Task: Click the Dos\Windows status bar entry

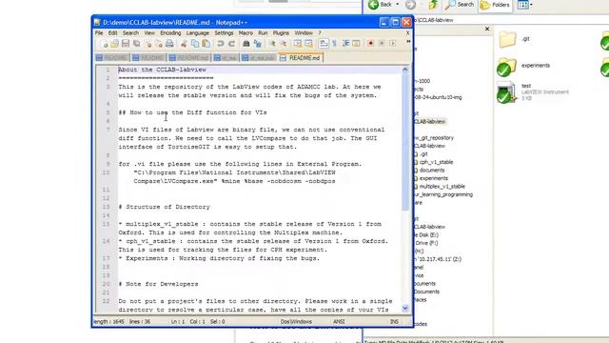Action: coord(296,322)
